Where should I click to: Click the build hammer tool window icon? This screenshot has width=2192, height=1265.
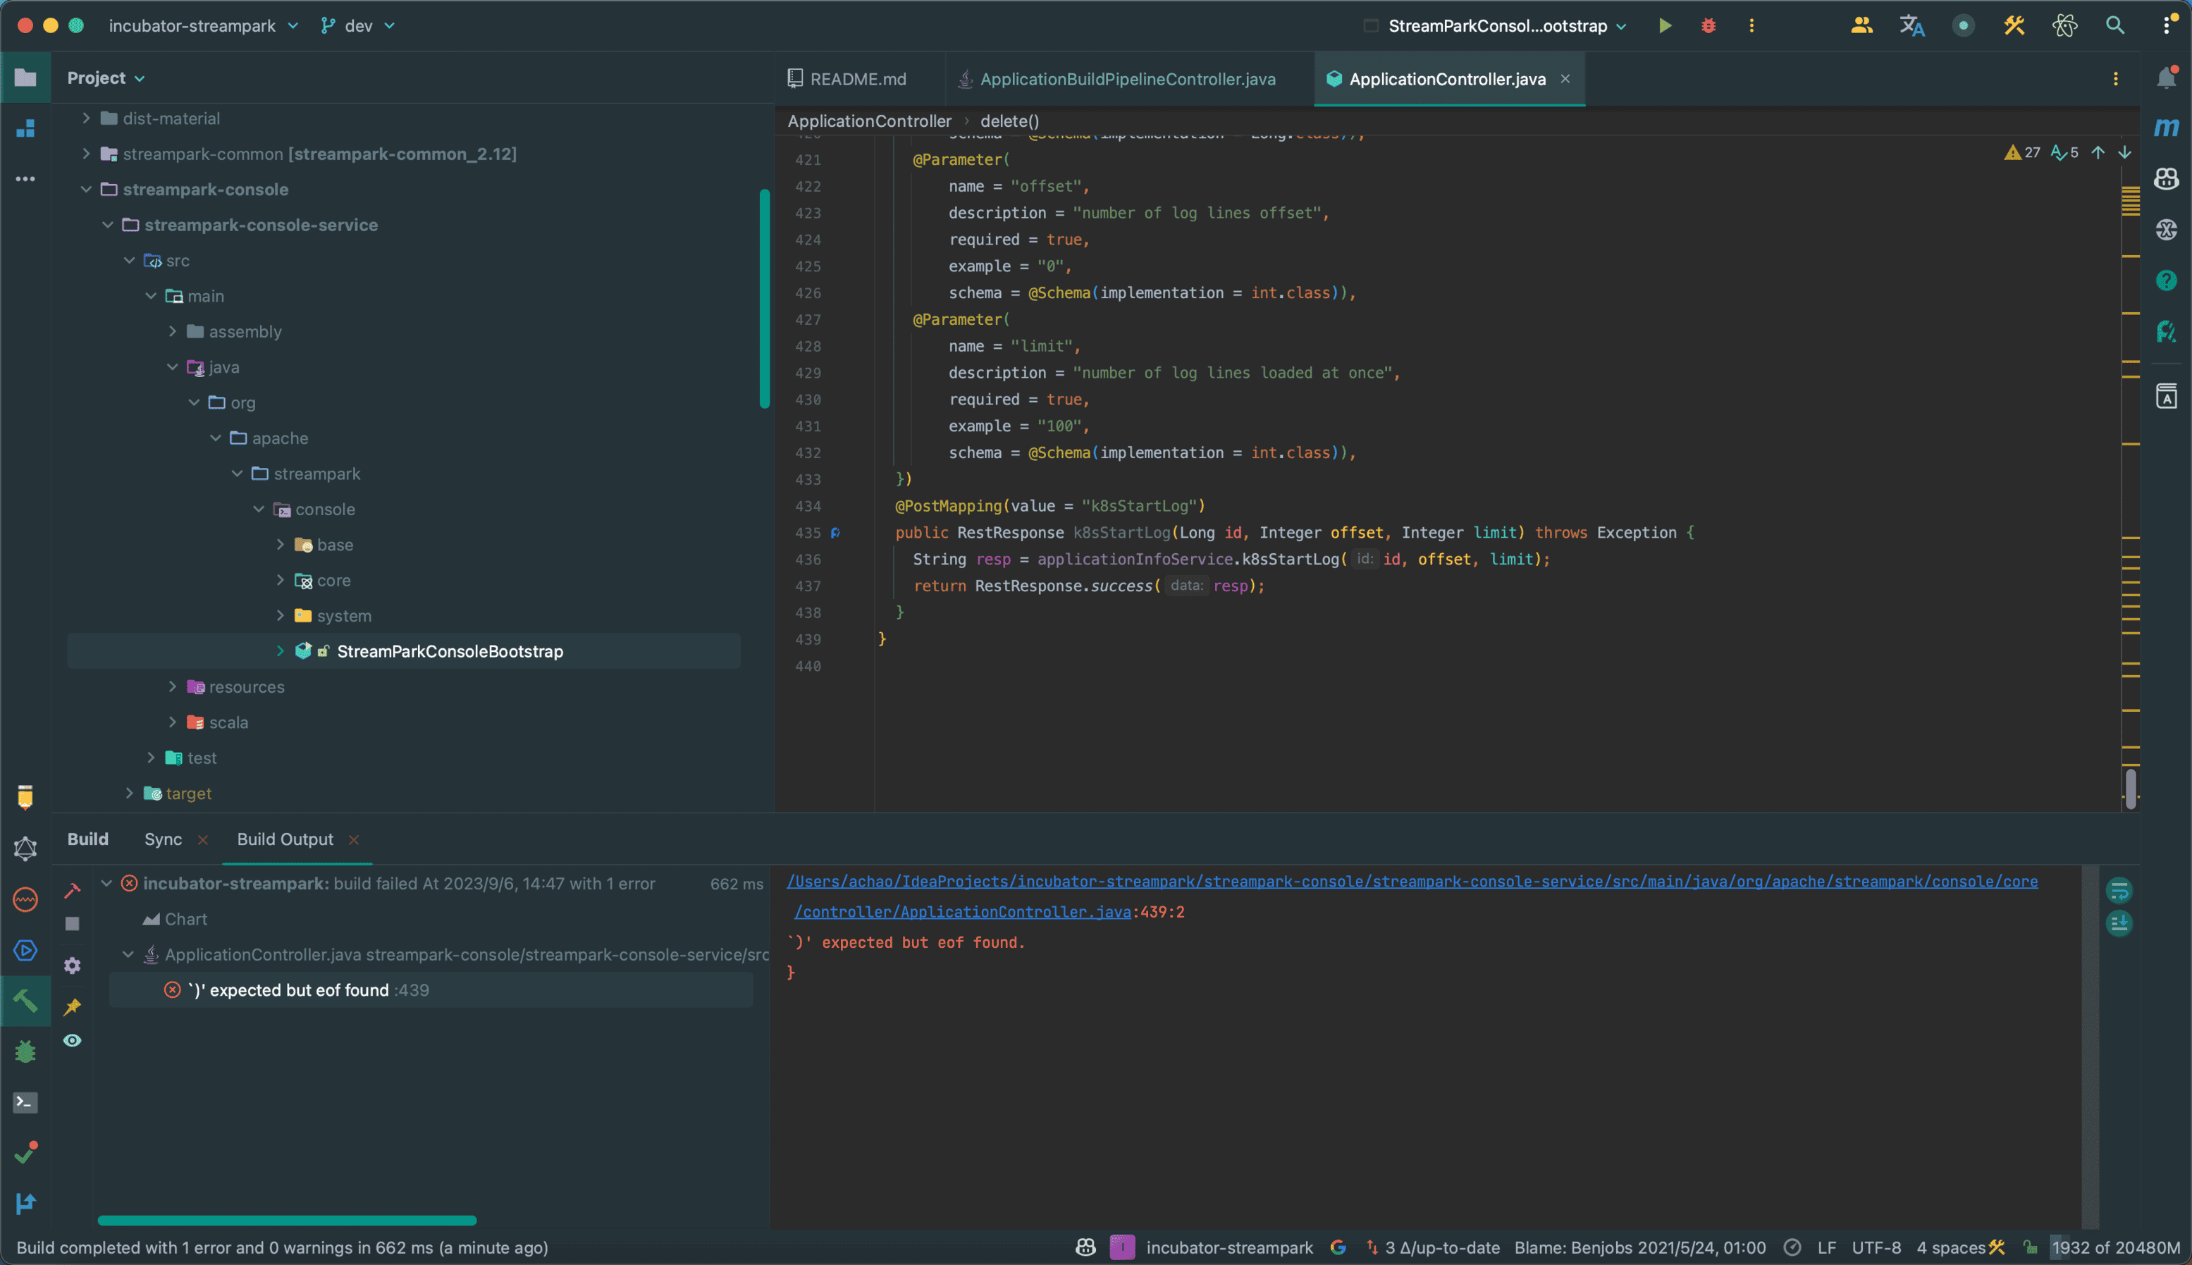click(x=25, y=1001)
